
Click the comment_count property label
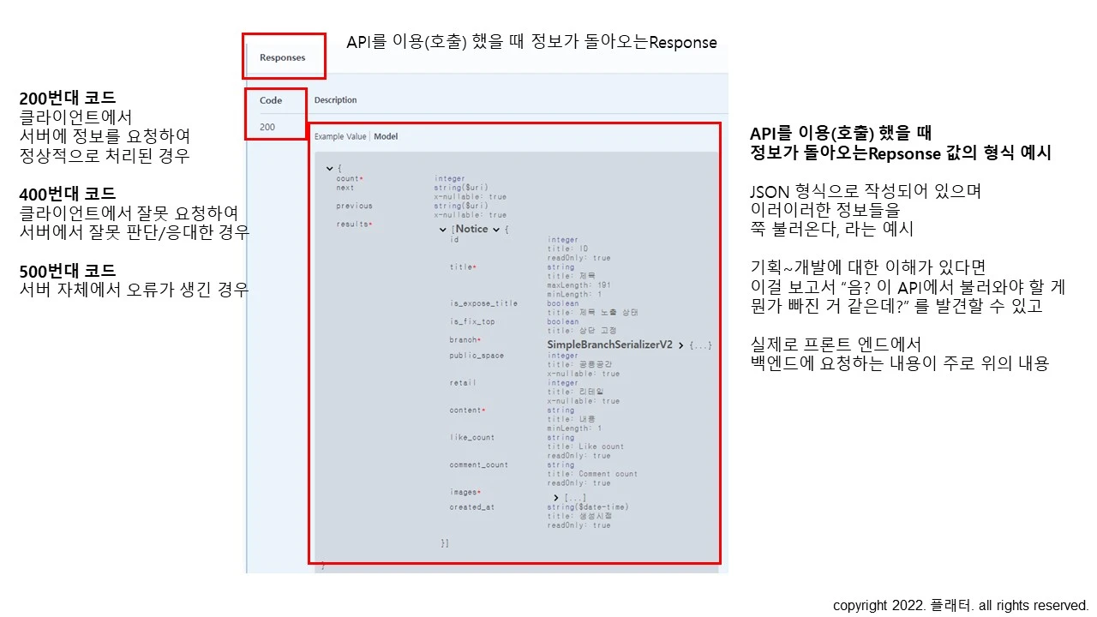(479, 464)
